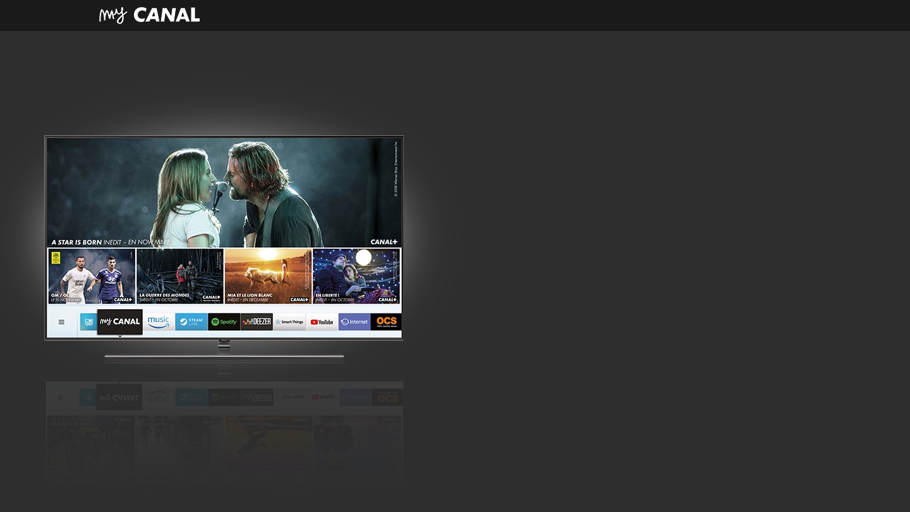Start the Deezer app
The image size is (910, 512).
point(257,322)
